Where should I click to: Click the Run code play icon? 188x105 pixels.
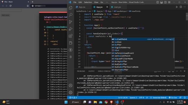tap(177, 7)
